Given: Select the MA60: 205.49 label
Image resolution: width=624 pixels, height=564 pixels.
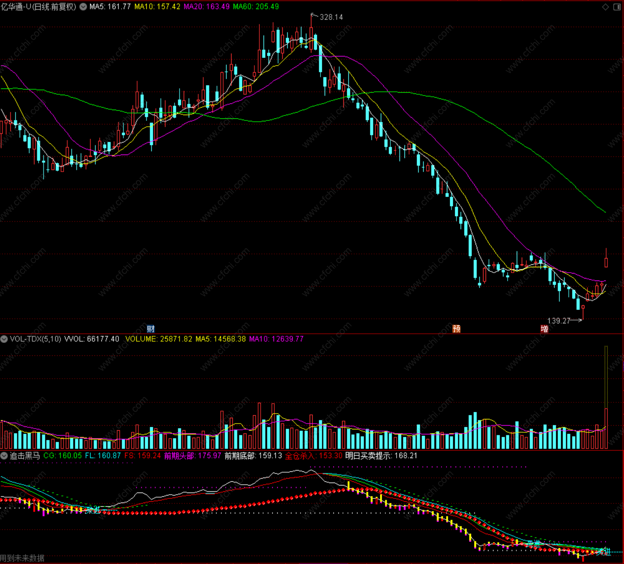Looking at the screenshot, I should tap(256, 7).
